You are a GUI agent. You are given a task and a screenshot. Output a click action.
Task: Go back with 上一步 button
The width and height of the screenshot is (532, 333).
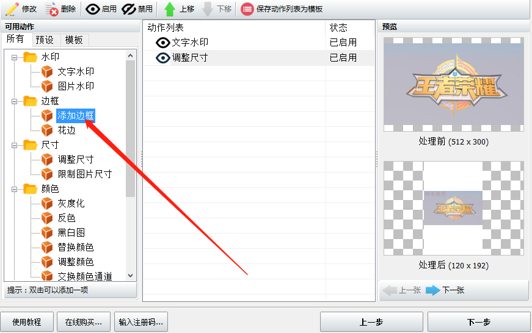pos(371,322)
